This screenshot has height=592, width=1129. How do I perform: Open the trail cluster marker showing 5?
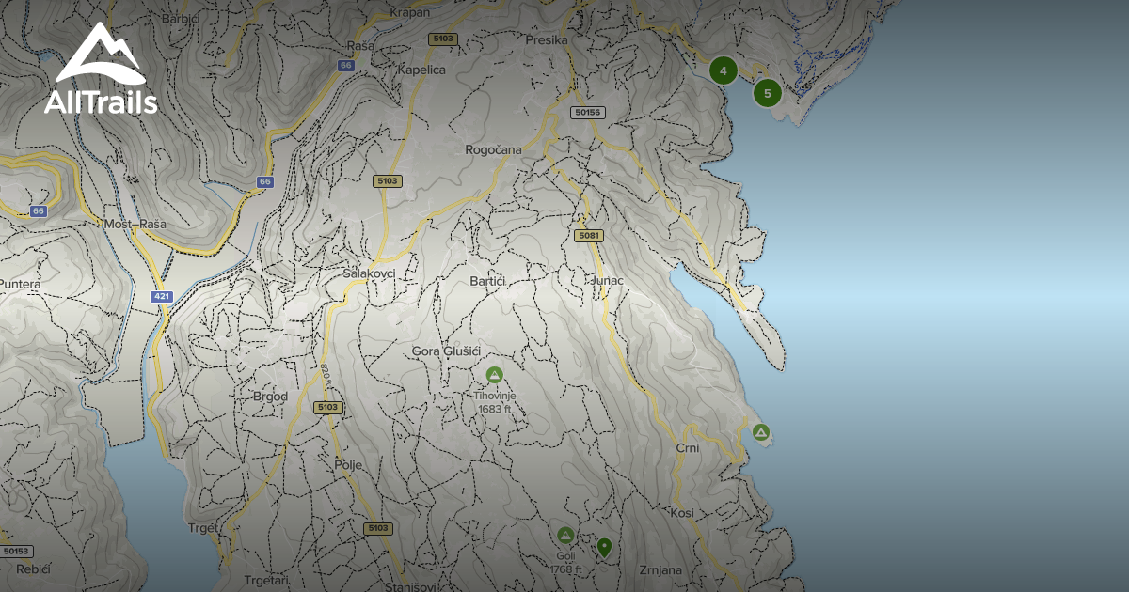click(x=768, y=93)
